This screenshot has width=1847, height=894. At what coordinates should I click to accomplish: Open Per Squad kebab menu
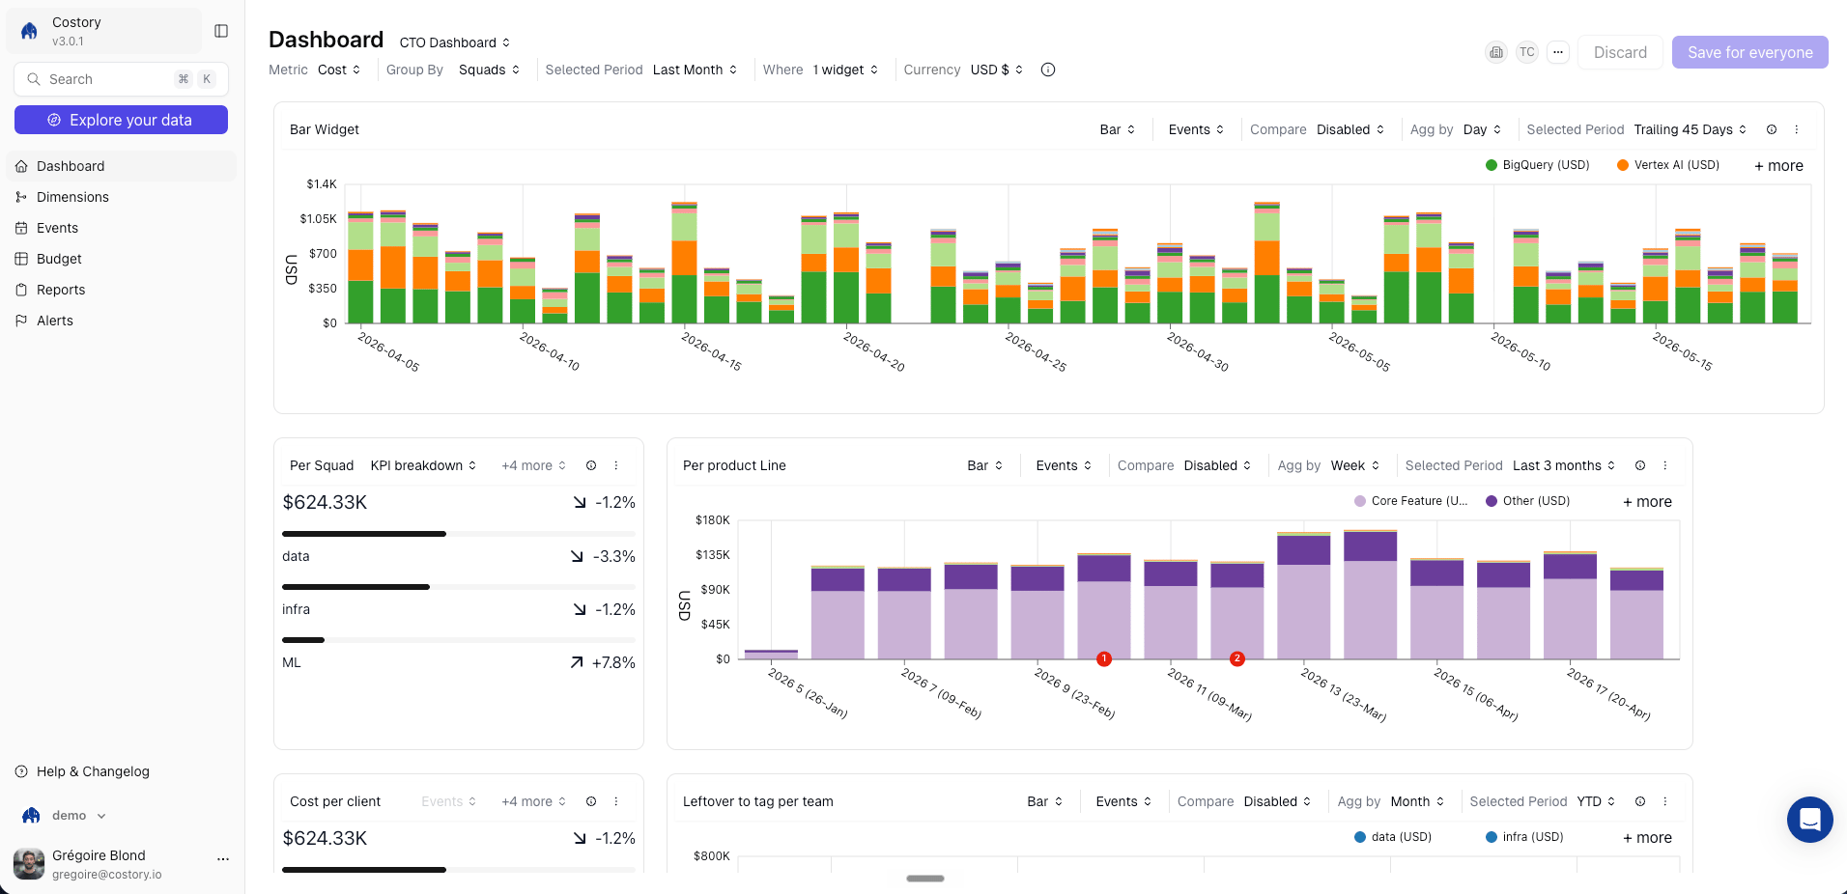(616, 465)
